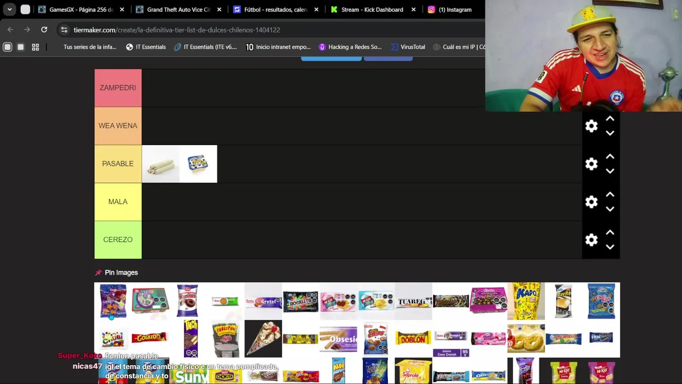Open settings gear for WEA WENA tier
The height and width of the screenshot is (384, 682).
pyautogui.click(x=591, y=126)
